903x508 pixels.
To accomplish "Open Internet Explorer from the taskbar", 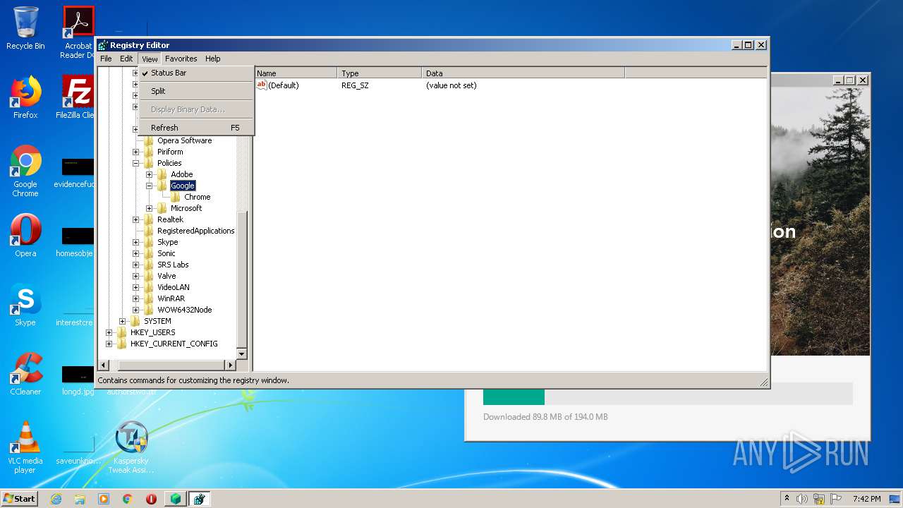I will click(56, 499).
